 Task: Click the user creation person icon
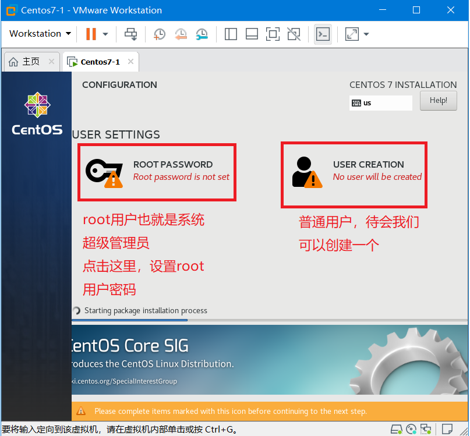point(307,172)
